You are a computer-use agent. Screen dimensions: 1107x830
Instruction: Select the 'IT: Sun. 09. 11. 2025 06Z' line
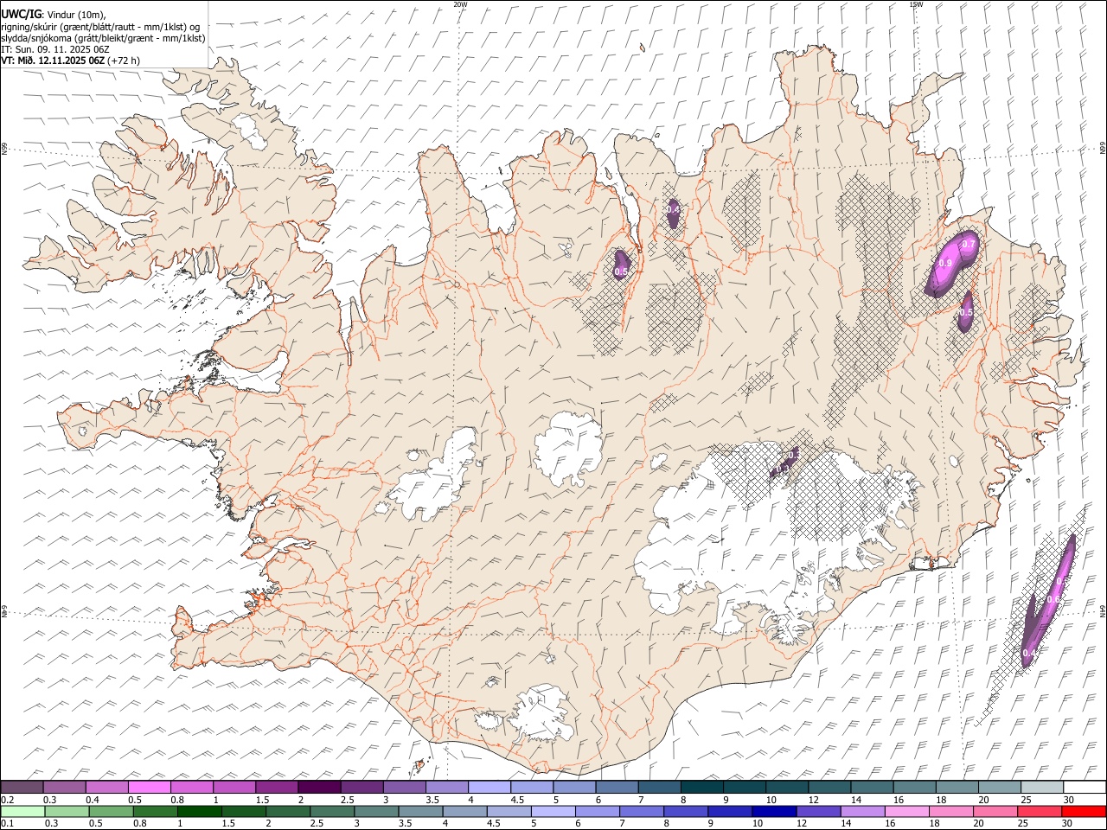54,49
